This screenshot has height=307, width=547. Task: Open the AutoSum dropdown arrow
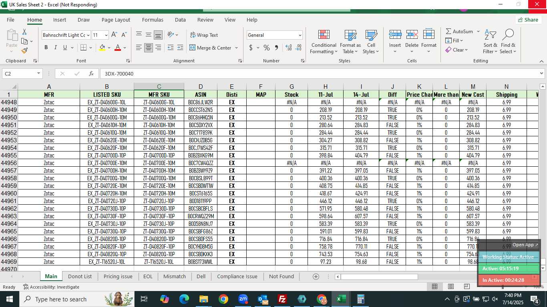pyautogui.click(x=478, y=31)
